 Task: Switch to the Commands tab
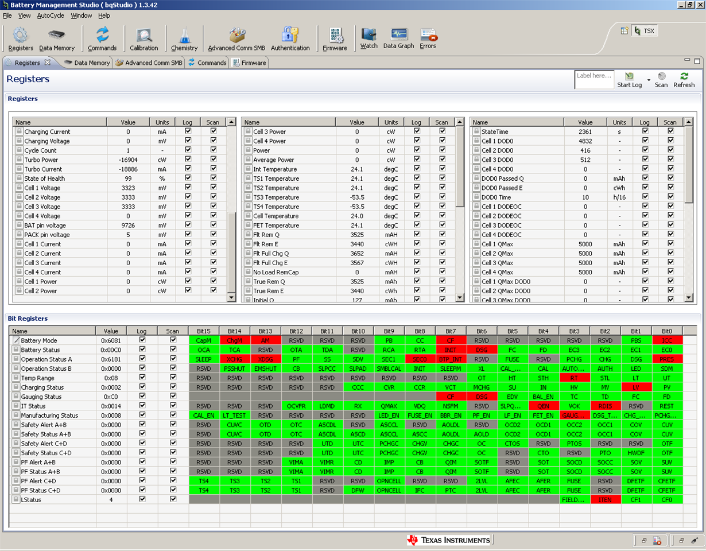[x=207, y=63]
